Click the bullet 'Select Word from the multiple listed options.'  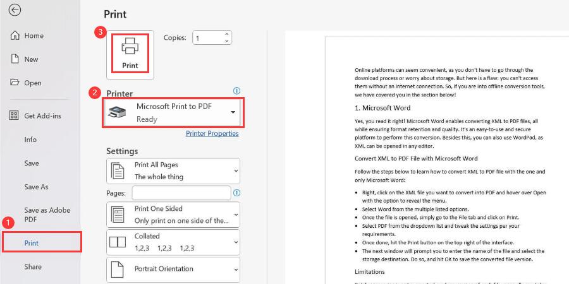click(x=415, y=209)
